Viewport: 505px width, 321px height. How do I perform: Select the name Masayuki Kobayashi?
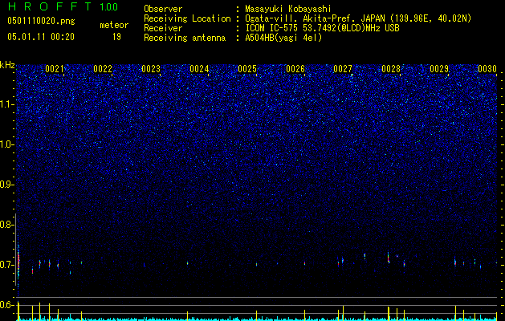[x=288, y=9]
